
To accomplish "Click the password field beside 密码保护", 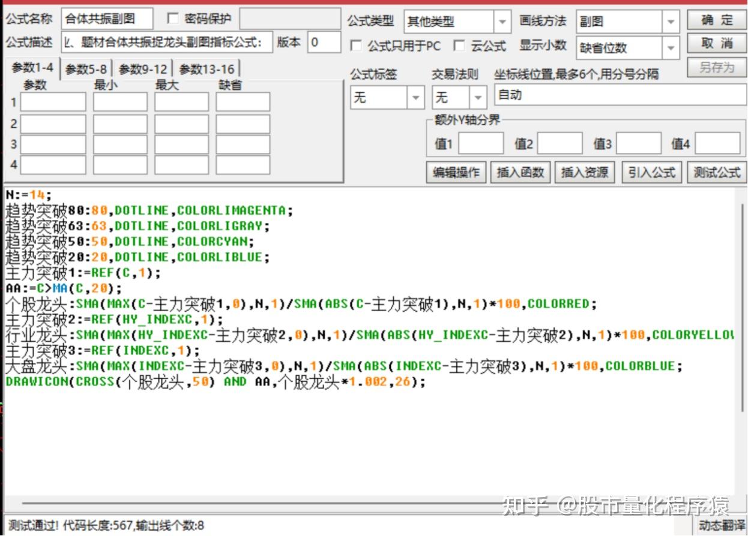I will click(291, 19).
